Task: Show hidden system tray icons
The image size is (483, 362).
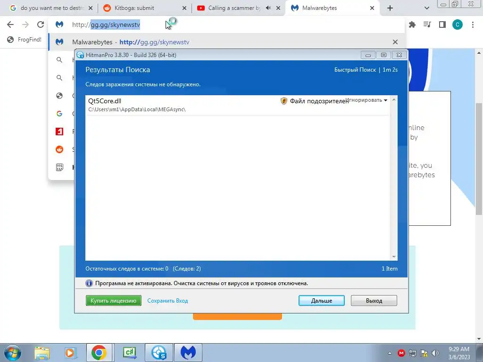Action: point(390,353)
